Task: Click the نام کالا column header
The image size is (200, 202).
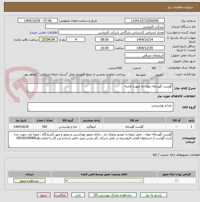Action: [x=134, y=120]
